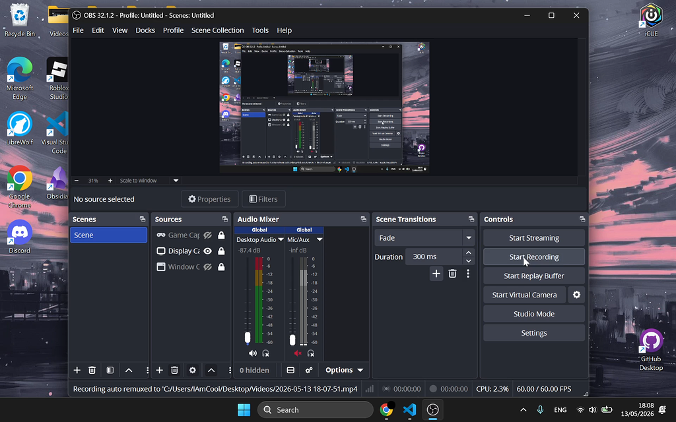Viewport: 676px width, 422px height.
Task: Open the Docks menu
Action: (x=145, y=30)
